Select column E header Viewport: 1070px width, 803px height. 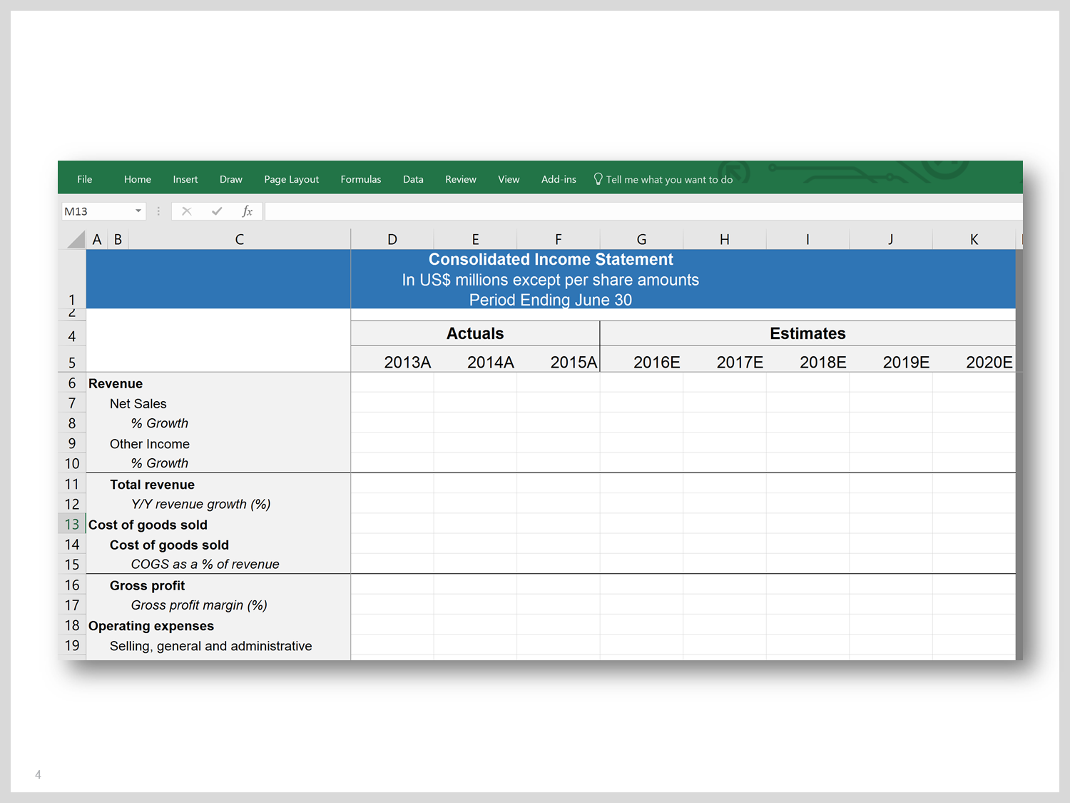[x=475, y=239]
